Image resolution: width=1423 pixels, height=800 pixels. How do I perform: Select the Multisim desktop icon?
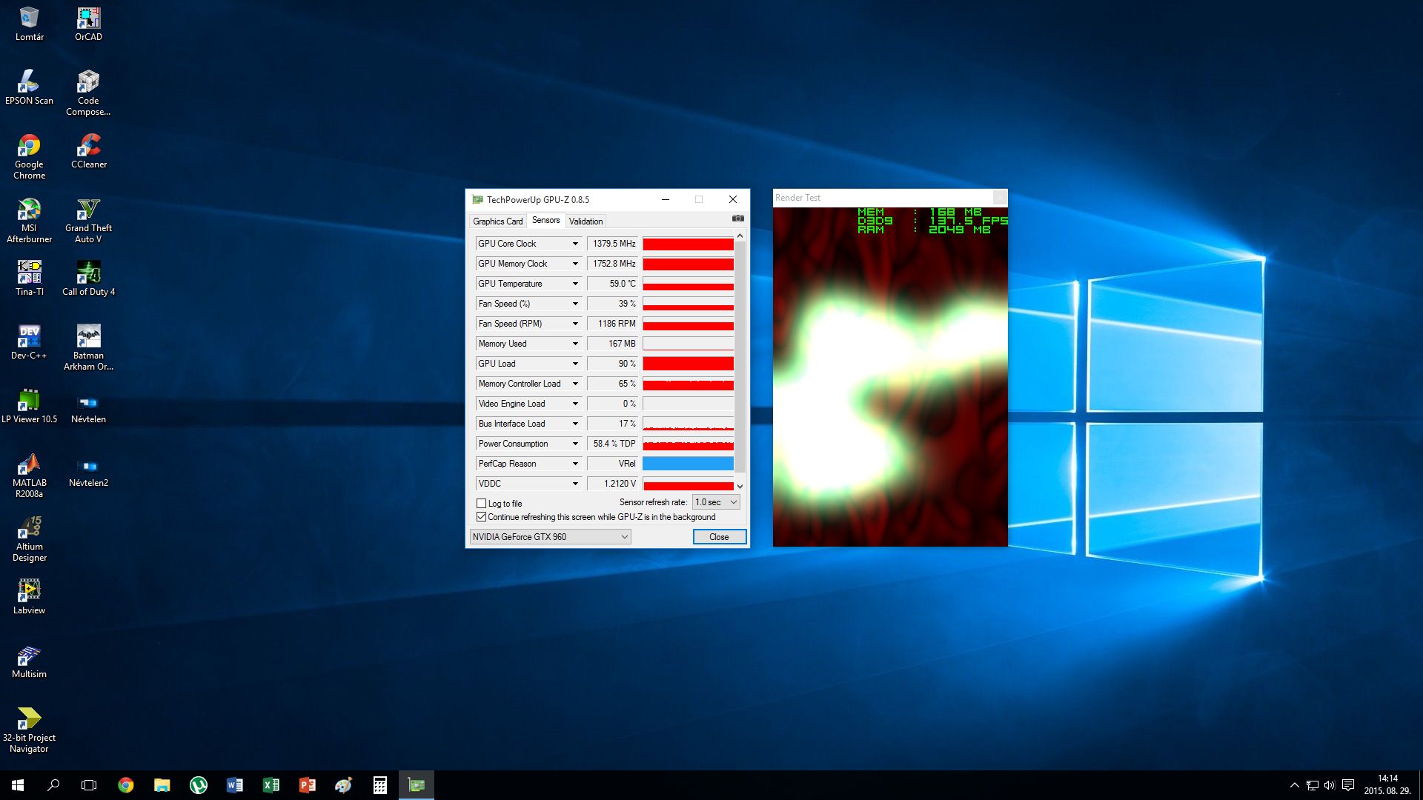click(x=29, y=660)
